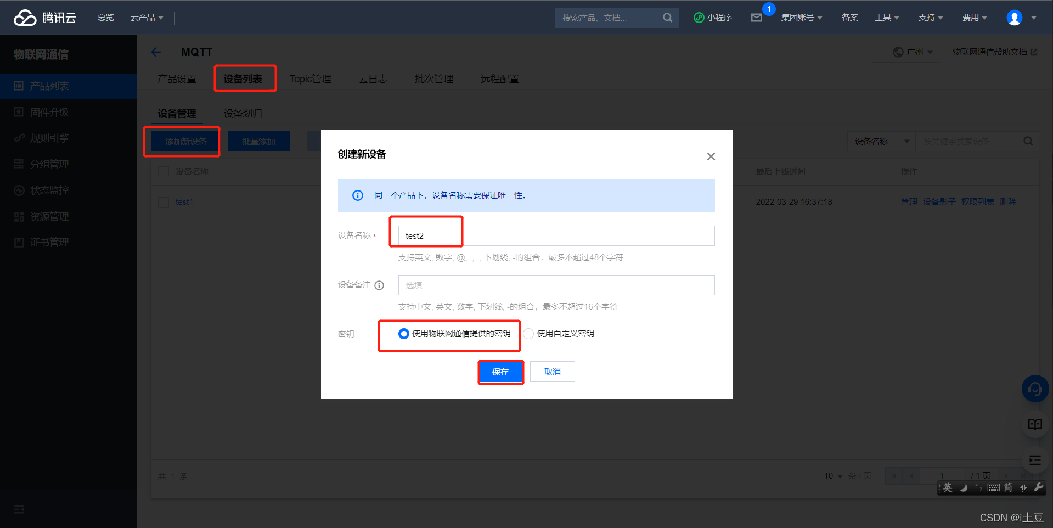Open the 支持 dropdown menu

click(x=931, y=18)
